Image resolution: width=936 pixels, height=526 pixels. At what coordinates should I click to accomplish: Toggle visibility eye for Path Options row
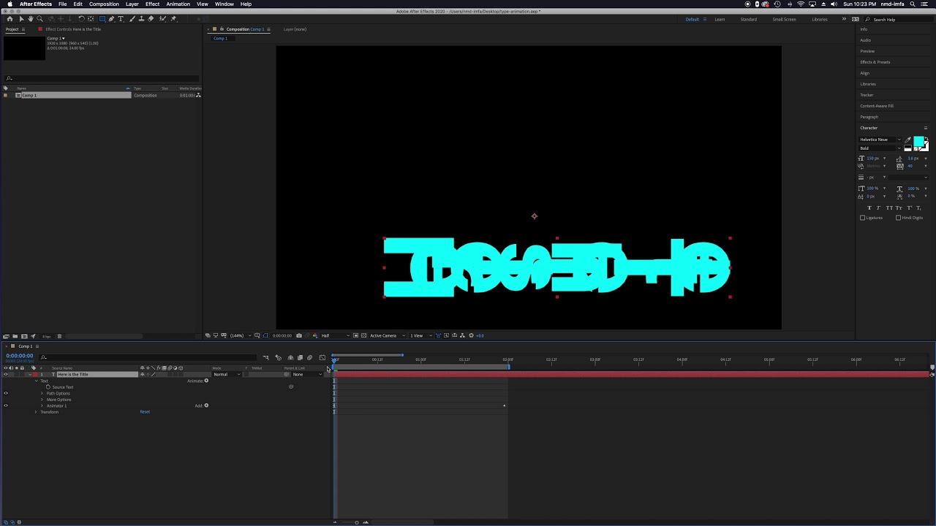[x=6, y=393]
